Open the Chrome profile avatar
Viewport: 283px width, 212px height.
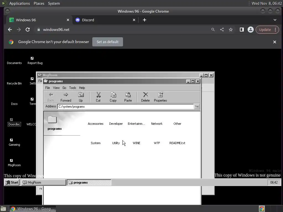click(250, 30)
